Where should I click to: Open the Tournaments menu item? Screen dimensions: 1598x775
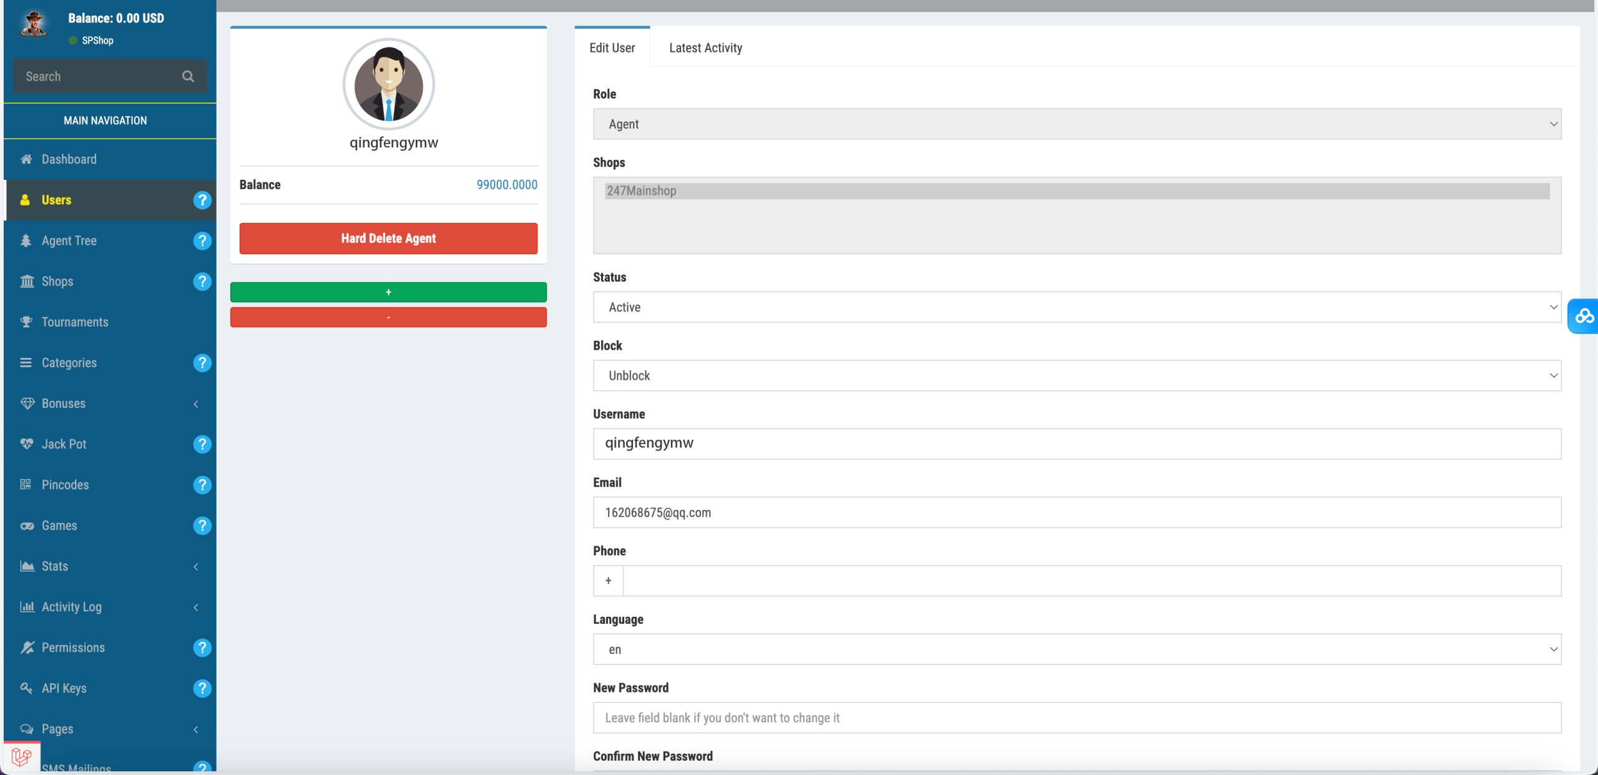point(110,322)
